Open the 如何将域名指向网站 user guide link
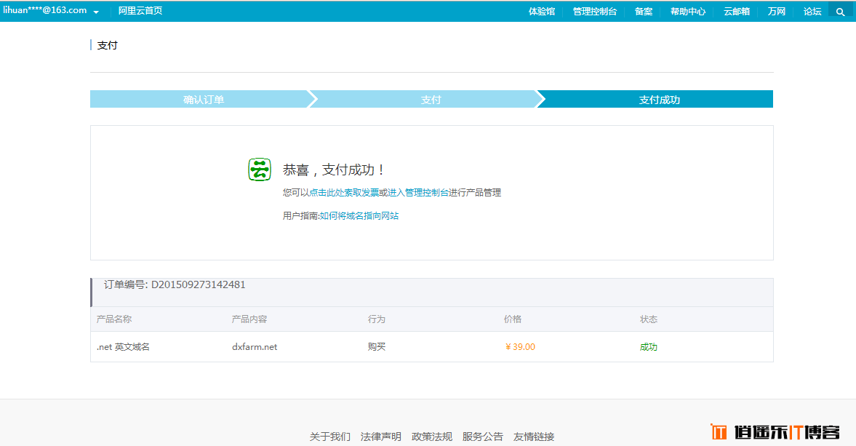 359,216
